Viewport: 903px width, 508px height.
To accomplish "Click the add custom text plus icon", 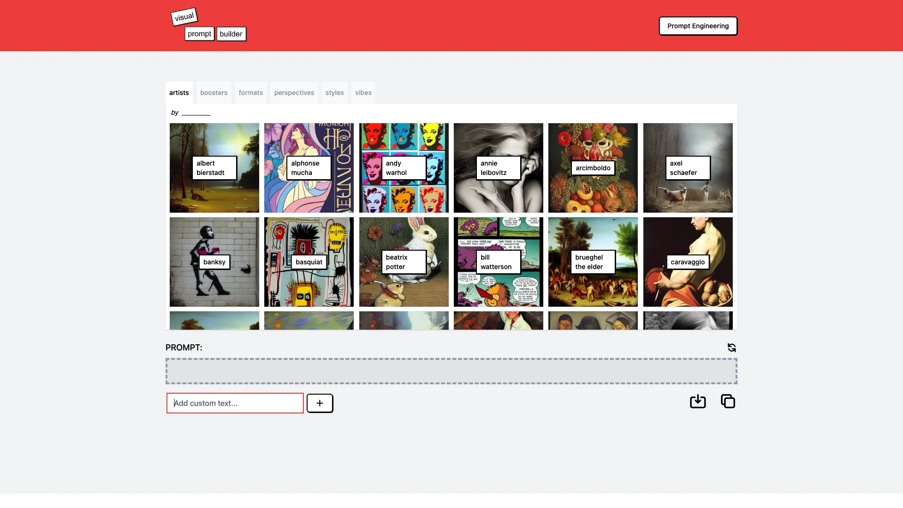I will click(319, 403).
